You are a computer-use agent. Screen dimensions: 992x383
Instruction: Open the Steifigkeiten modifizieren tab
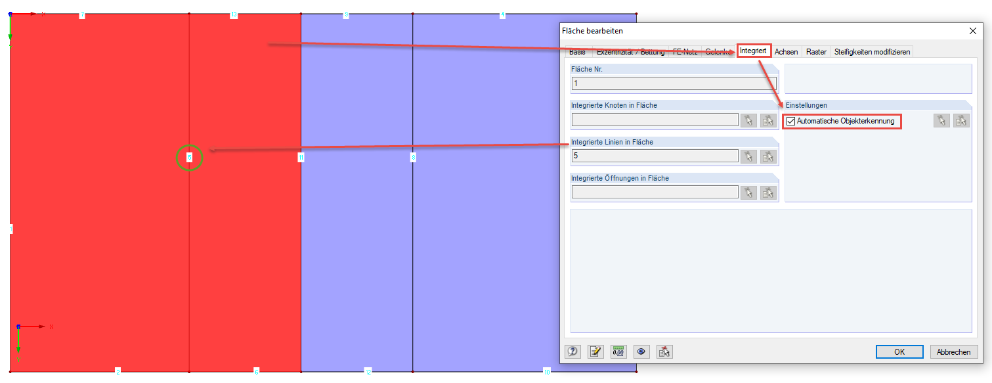[x=872, y=52]
